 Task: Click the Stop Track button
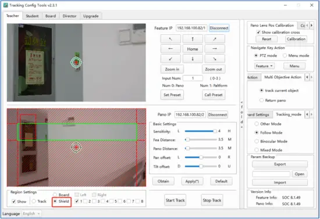(212, 200)
